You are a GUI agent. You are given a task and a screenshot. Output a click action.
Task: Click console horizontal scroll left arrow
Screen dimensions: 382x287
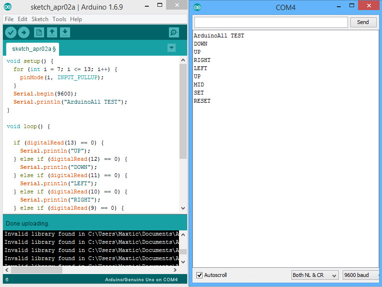[x=7, y=270]
